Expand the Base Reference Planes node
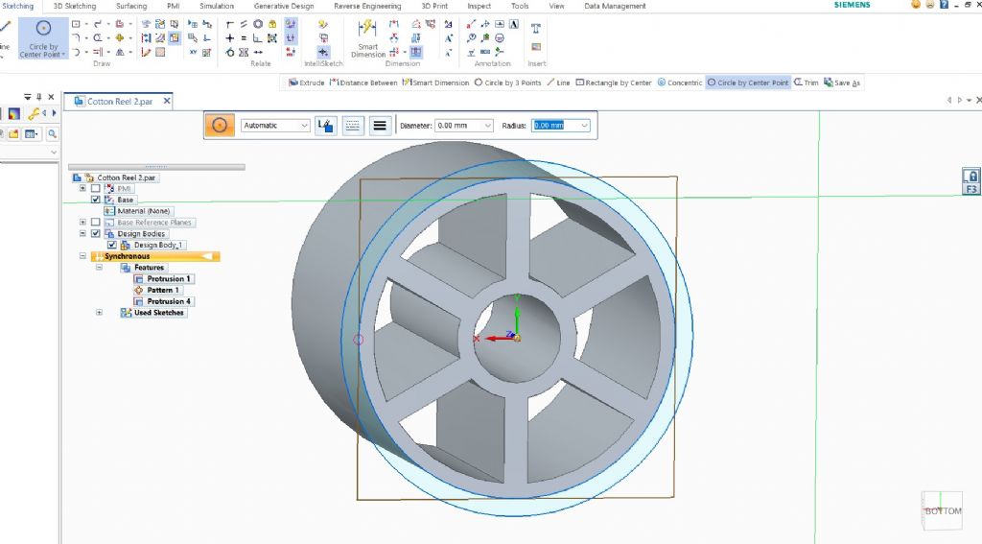The height and width of the screenshot is (544, 982). [82, 222]
